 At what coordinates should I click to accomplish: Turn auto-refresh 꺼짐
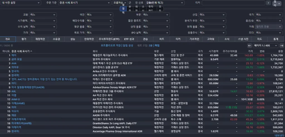coord(157,45)
